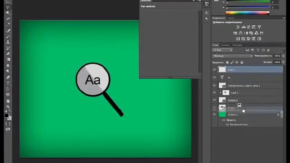Image resolution: width=290 pixels, height=163 pixels.
Task: Toggle visibility of layer Эффекты
Action: pyautogui.click(x=223, y=120)
